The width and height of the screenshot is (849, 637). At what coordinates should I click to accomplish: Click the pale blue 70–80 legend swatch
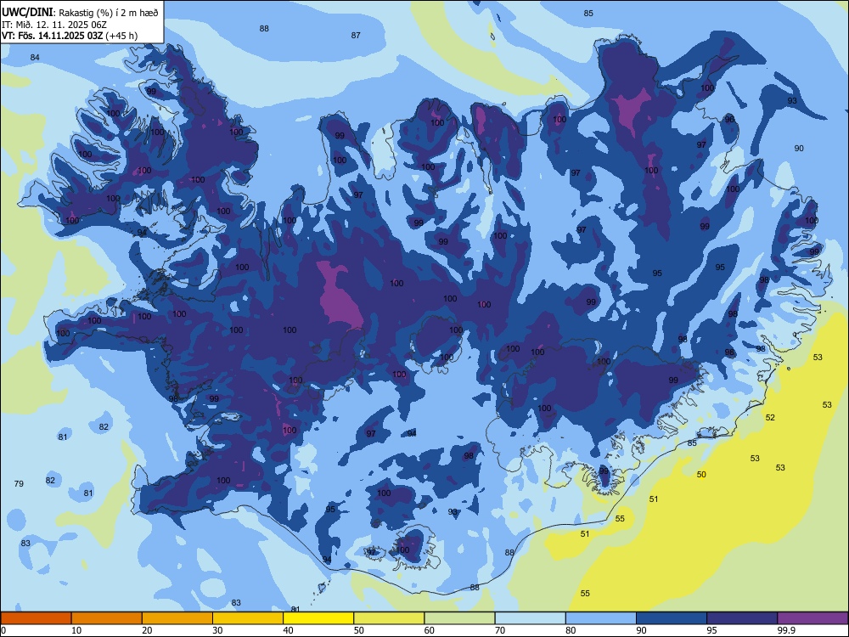point(530,618)
